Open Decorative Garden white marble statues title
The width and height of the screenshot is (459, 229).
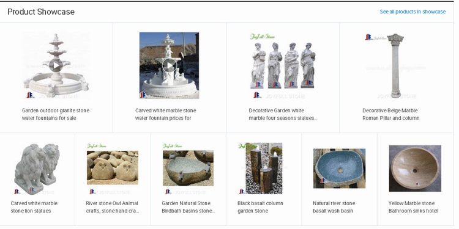[x=283, y=114]
